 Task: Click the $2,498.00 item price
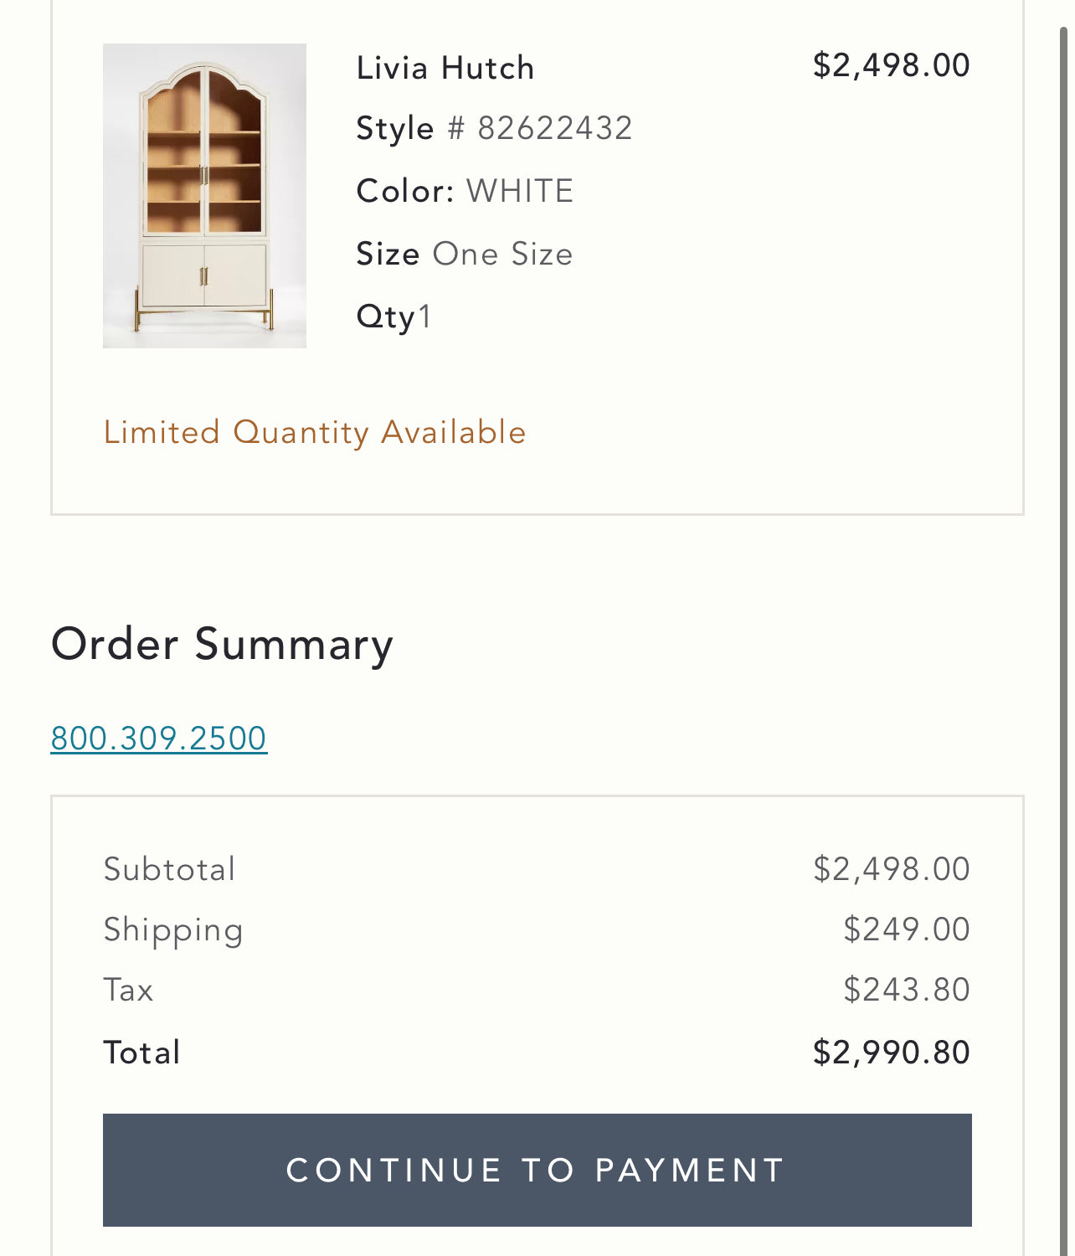coord(892,64)
